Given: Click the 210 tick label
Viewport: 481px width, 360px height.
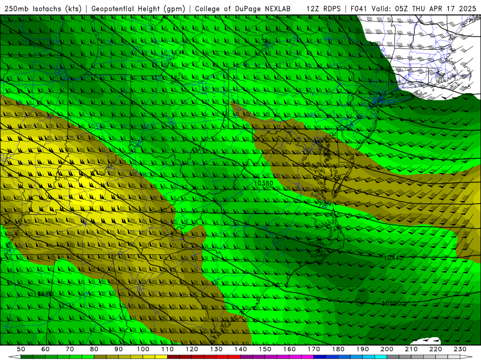Looking at the screenshot, I should [411, 349].
